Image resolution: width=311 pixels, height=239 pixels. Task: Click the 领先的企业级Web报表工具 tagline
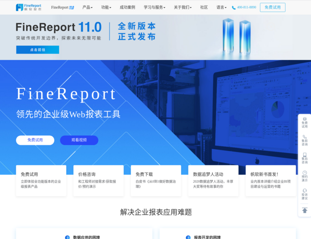[x=68, y=114]
